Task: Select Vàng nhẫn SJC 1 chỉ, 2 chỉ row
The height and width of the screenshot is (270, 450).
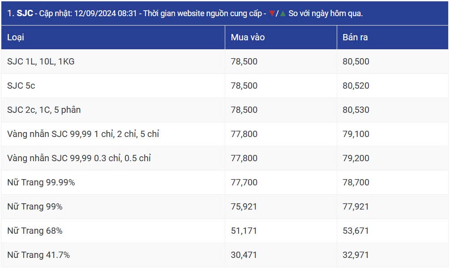Action: pyautogui.click(x=83, y=134)
